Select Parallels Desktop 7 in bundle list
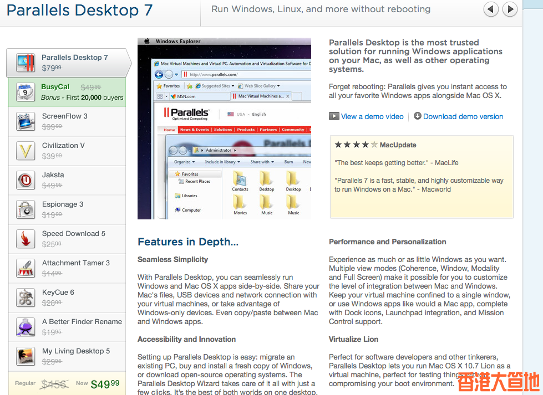Screen dimensions: 543x395 (69, 63)
